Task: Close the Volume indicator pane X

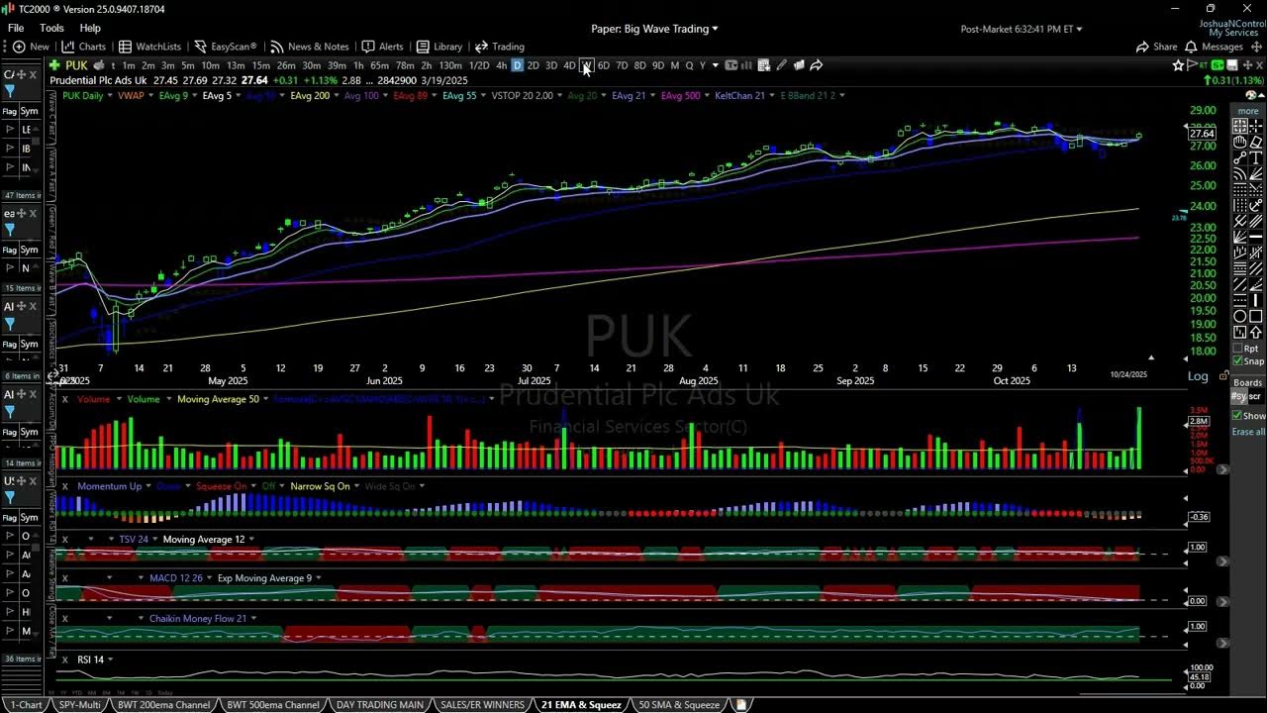Action: point(64,399)
